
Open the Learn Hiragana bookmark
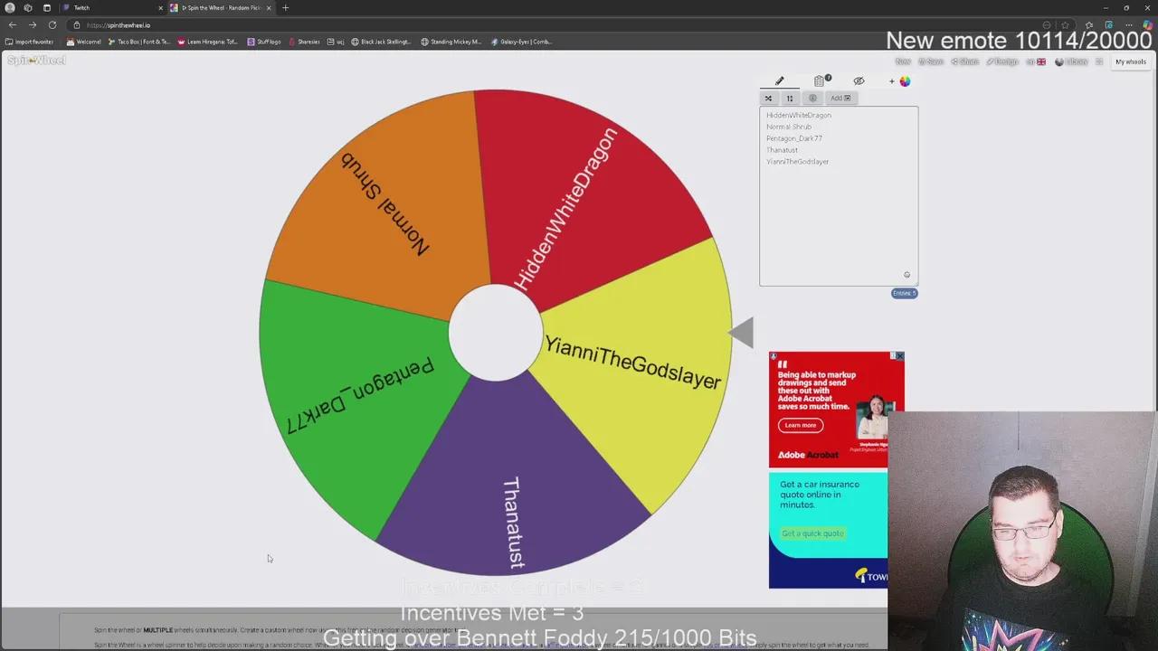point(207,42)
